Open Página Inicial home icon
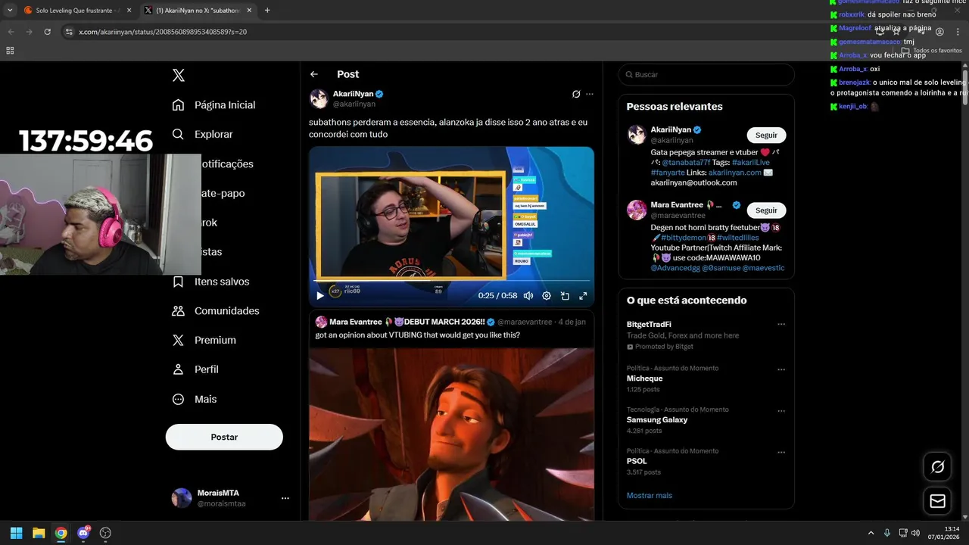 click(179, 104)
